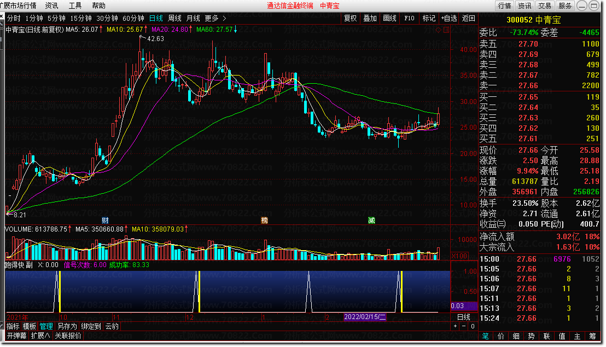606x347 pixels.
Task: Click the 换手 value 23.50%
Action: pyautogui.click(x=525, y=203)
